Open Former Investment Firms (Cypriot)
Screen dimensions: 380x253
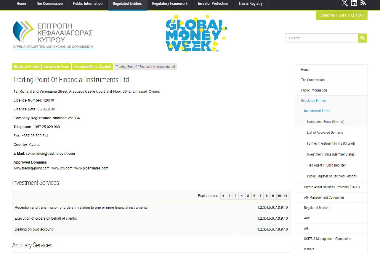[x=331, y=143]
